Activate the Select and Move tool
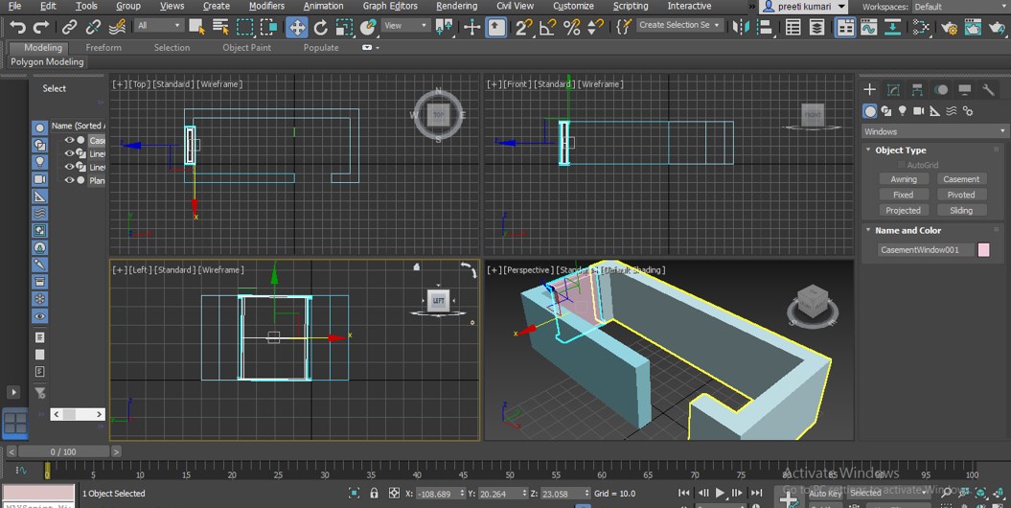1011x508 pixels. (297, 27)
